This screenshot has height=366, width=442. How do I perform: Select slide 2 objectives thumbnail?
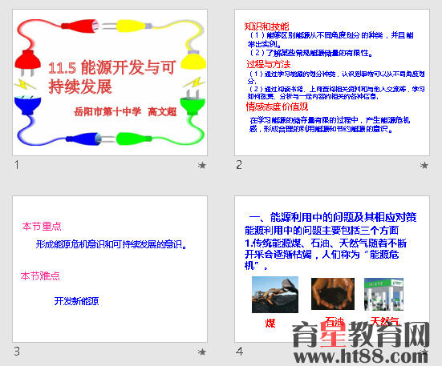pyautogui.click(x=332, y=82)
